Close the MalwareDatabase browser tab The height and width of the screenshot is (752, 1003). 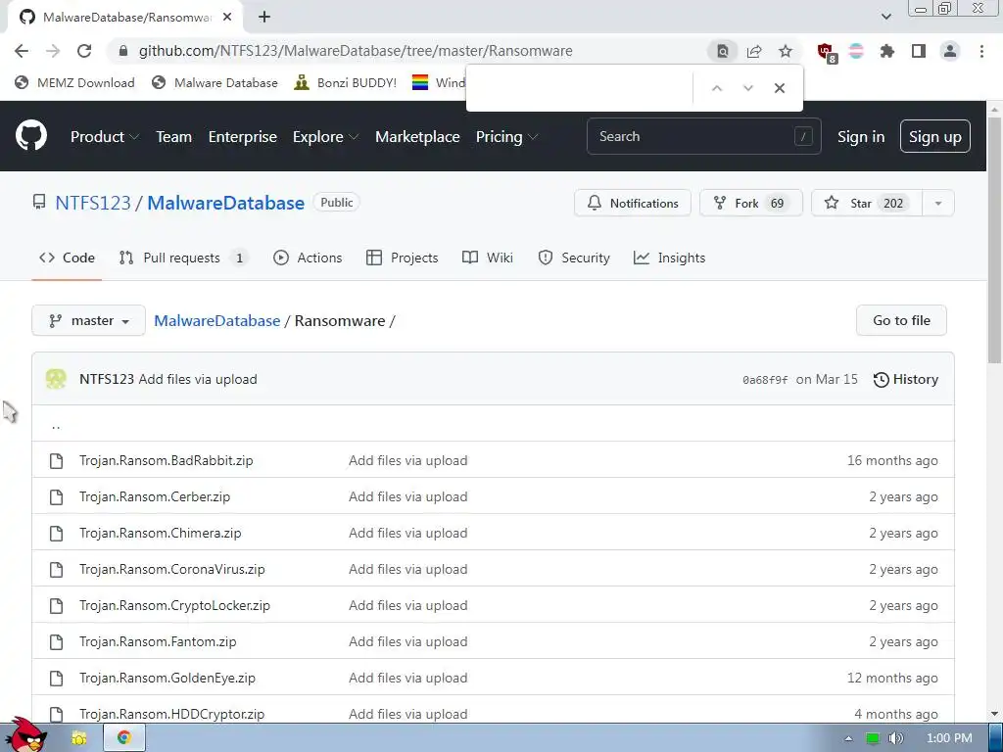(x=226, y=18)
